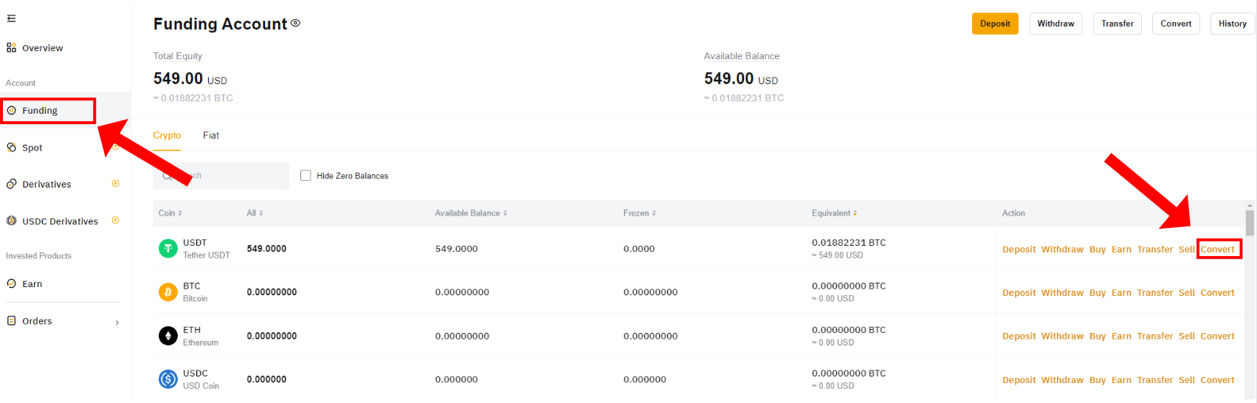Click the Orders sidebar icon

click(x=11, y=321)
